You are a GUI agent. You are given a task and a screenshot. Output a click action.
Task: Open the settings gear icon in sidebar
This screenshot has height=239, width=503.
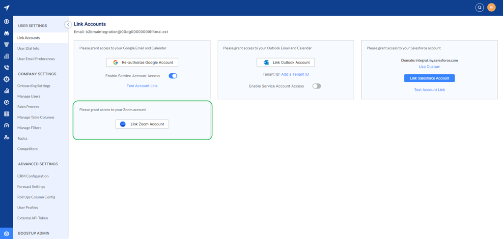(6, 234)
